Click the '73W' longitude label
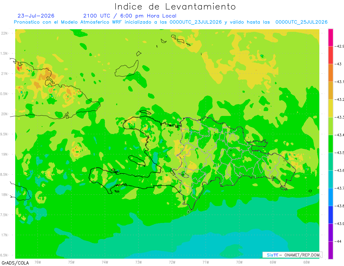 tap(138, 262)
